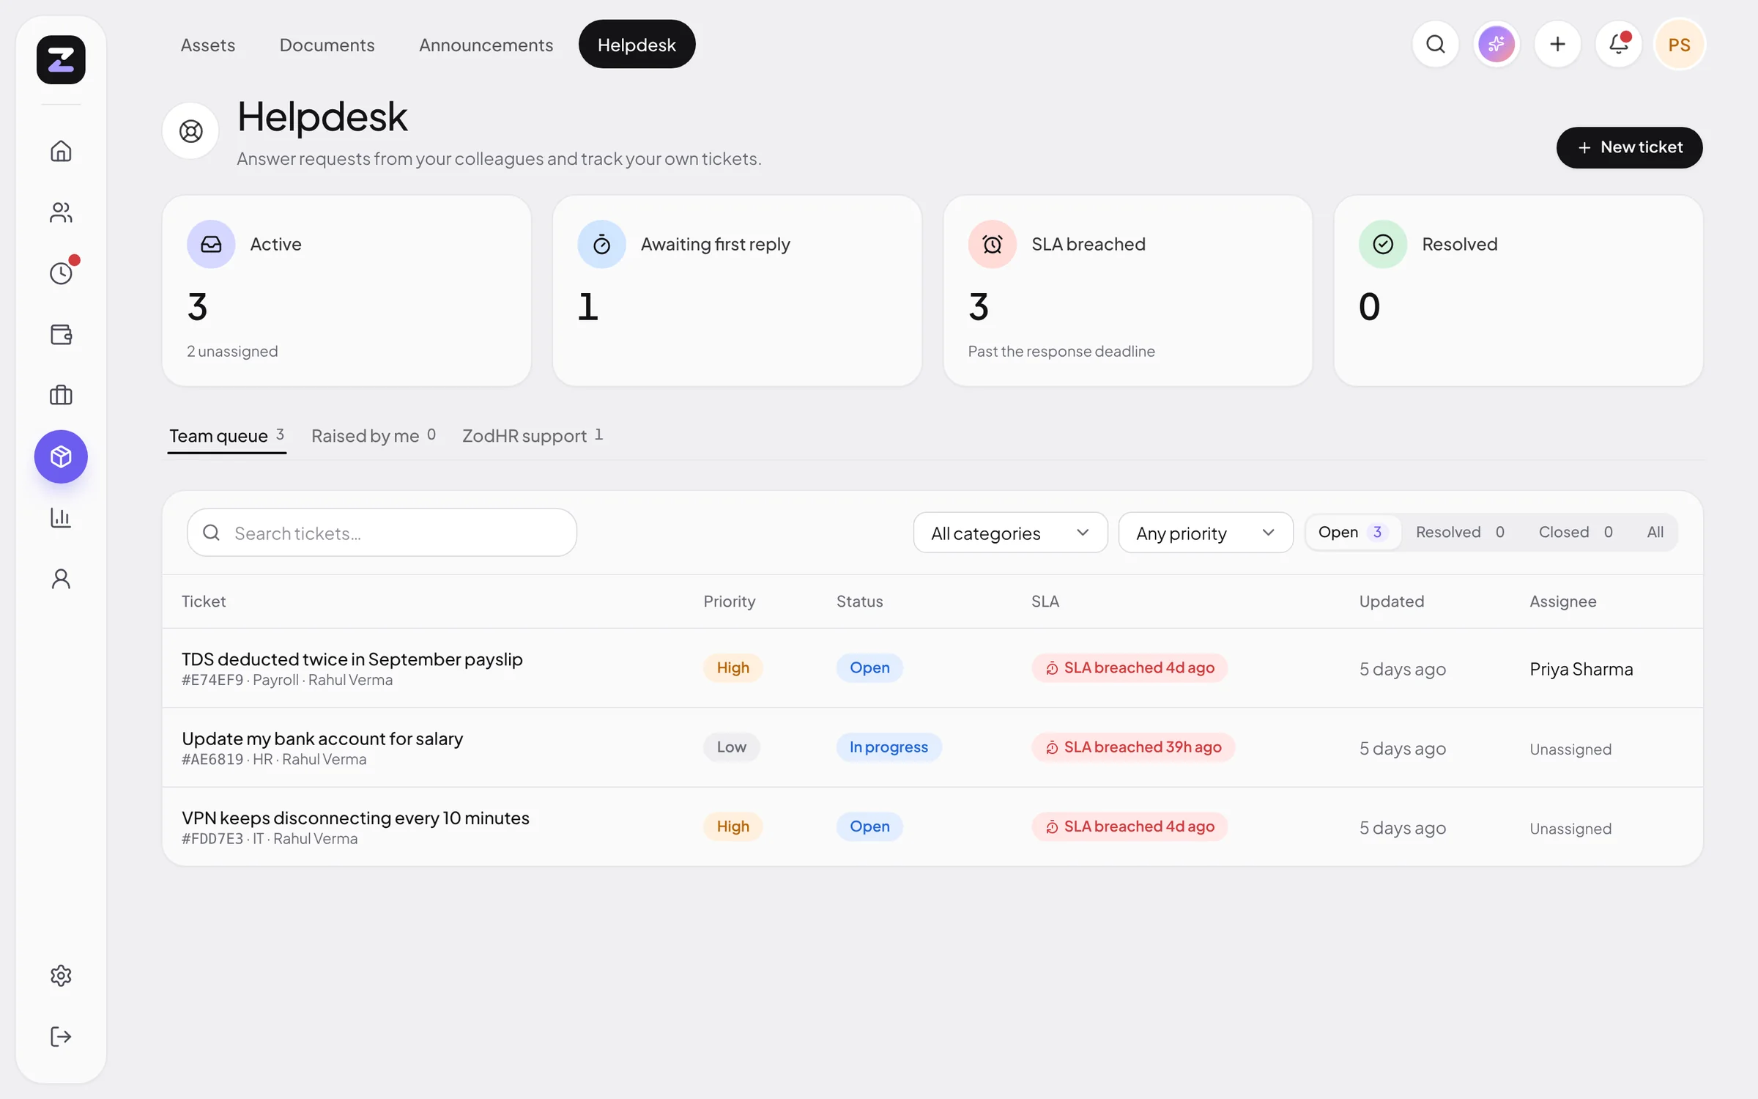
Task: Click the Priya Sharma assignee cell
Action: click(1581, 669)
